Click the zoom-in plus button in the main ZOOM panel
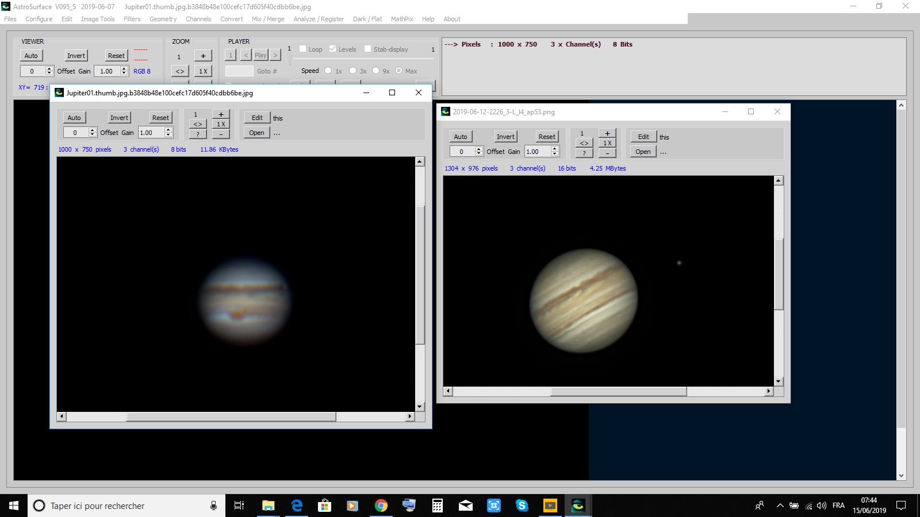 coord(203,56)
